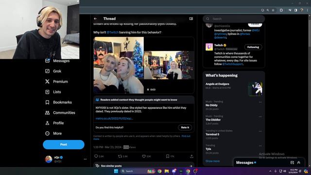
Task: Open more options for No Diddy trend
Action: [260, 102]
